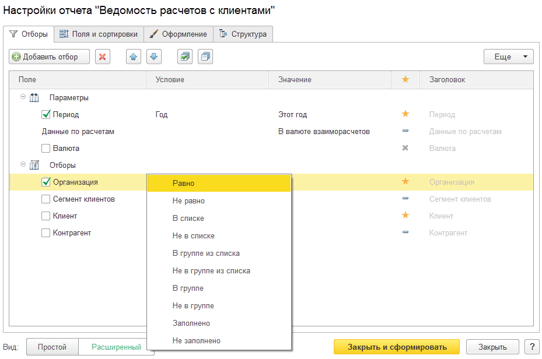
Task: Tick the Сегмент клиентов checkbox
Action: coord(47,199)
